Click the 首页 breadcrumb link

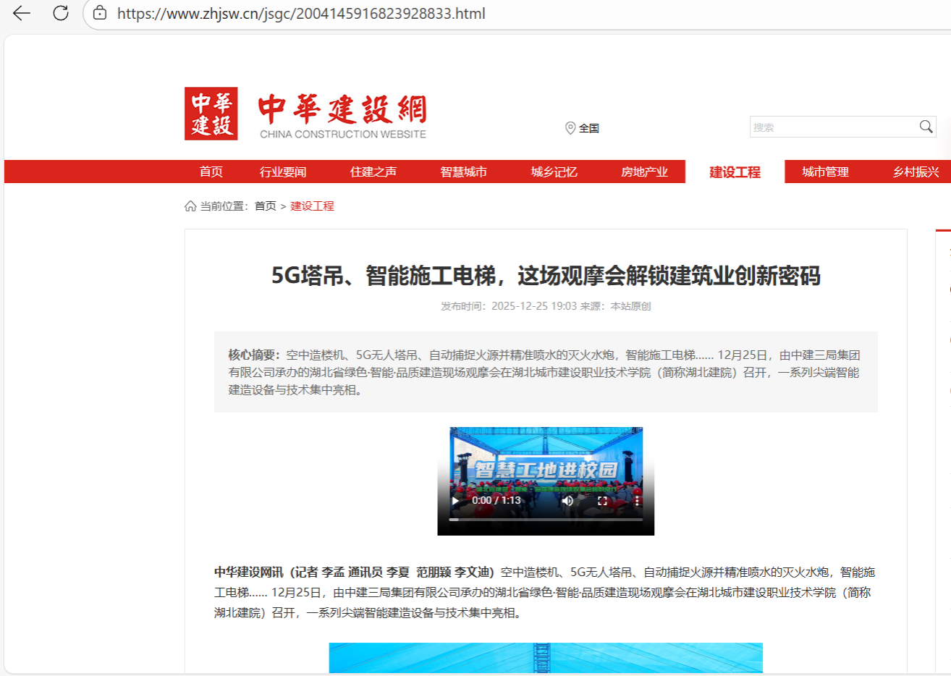266,206
